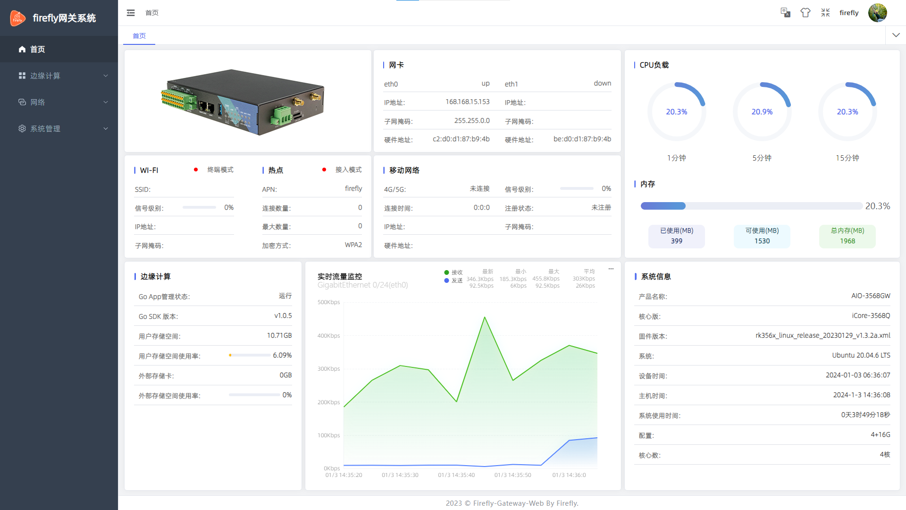906x510 pixels.
Task: Click the subnet mask 255.255.0.0 value
Action: coord(472,120)
